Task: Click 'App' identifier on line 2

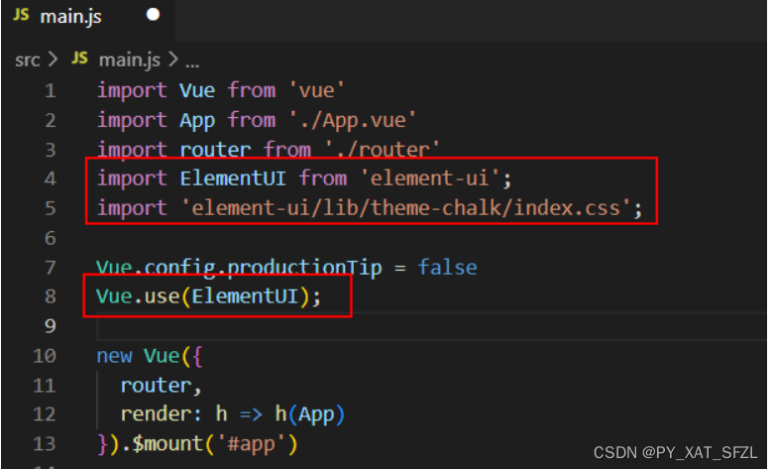Action: point(197,121)
